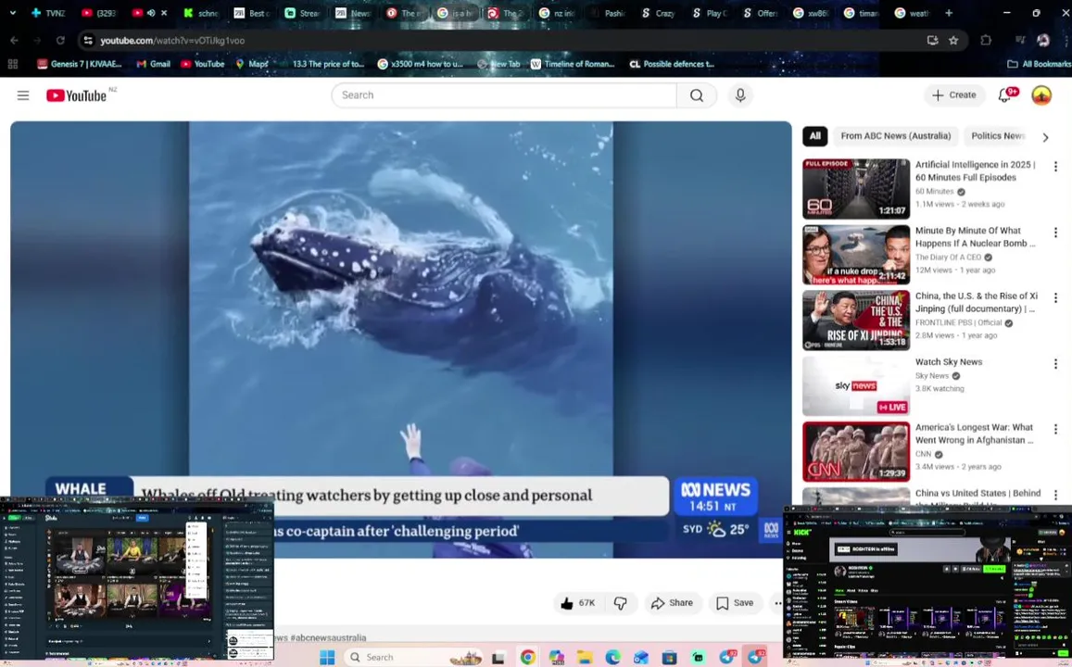1072x667 pixels.
Task: Open the Chrome extensions puzzle icon
Action: [986, 41]
